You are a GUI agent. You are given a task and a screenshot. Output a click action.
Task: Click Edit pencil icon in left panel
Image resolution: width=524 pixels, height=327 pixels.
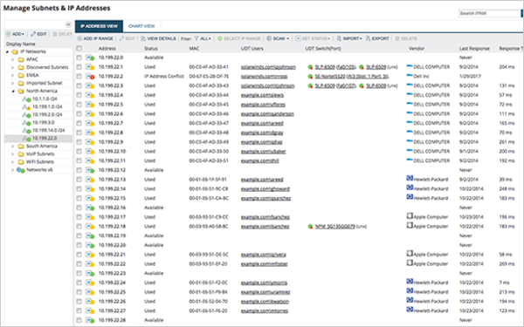[33, 34]
